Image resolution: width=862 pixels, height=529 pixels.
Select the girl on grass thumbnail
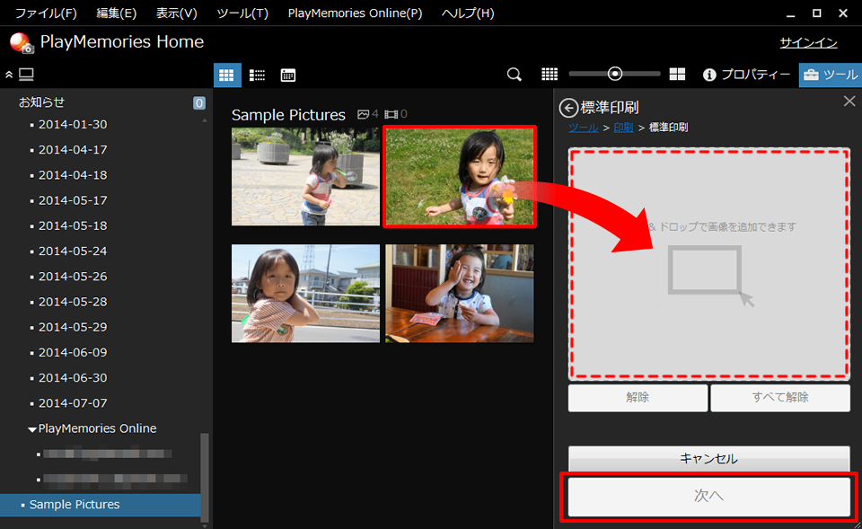pyautogui.click(x=459, y=175)
